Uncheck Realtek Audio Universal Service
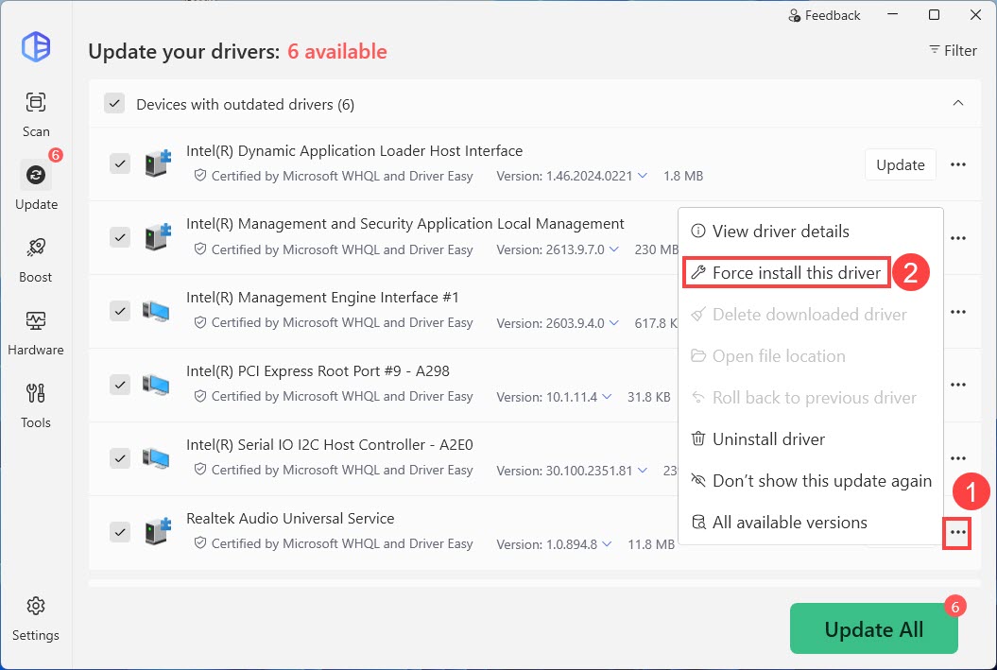Image resolution: width=997 pixels, height=670 pixels. [x=119, y=532]
